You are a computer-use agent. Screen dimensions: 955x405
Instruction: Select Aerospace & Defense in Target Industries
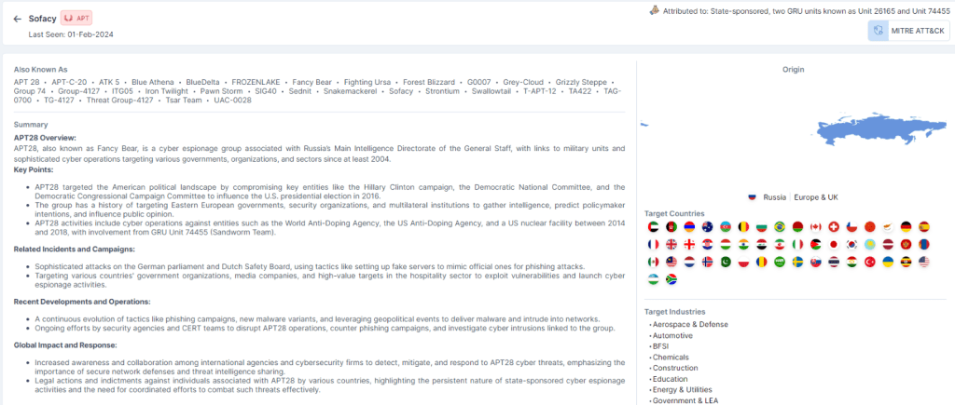coord(692,324)
